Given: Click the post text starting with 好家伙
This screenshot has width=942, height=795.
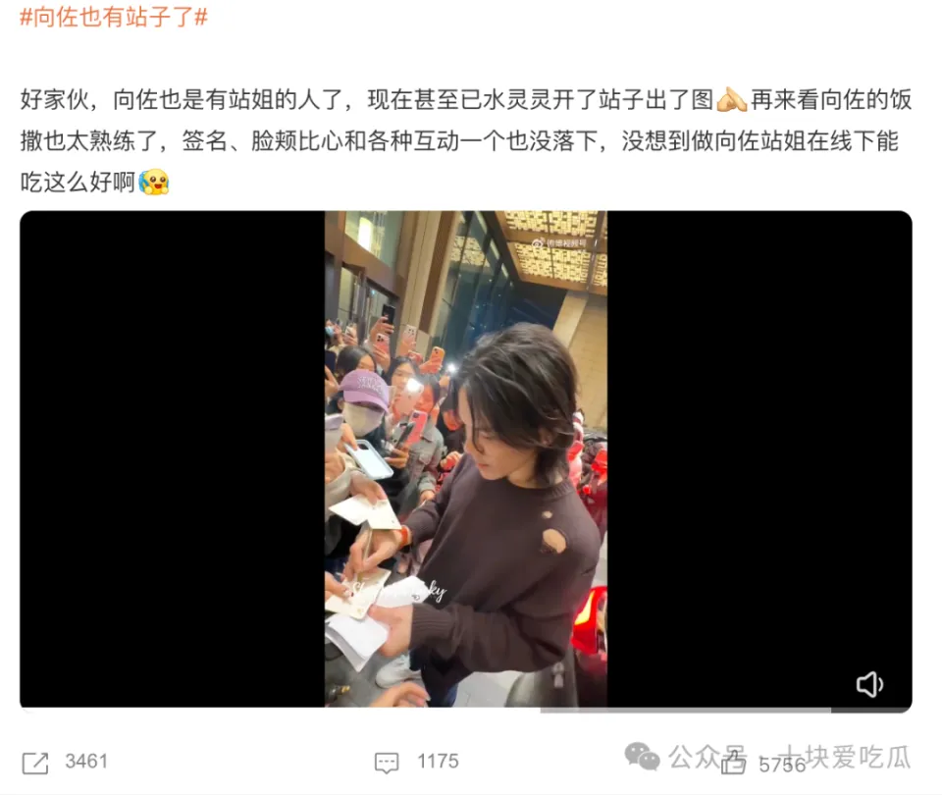Looking at the screenshot, I should [466, 141].
